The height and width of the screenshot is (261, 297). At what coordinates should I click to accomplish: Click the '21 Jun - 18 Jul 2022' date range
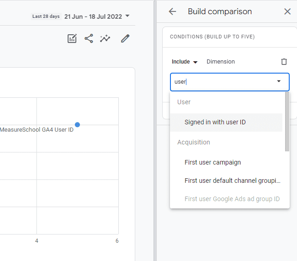(x=93, y=16)
